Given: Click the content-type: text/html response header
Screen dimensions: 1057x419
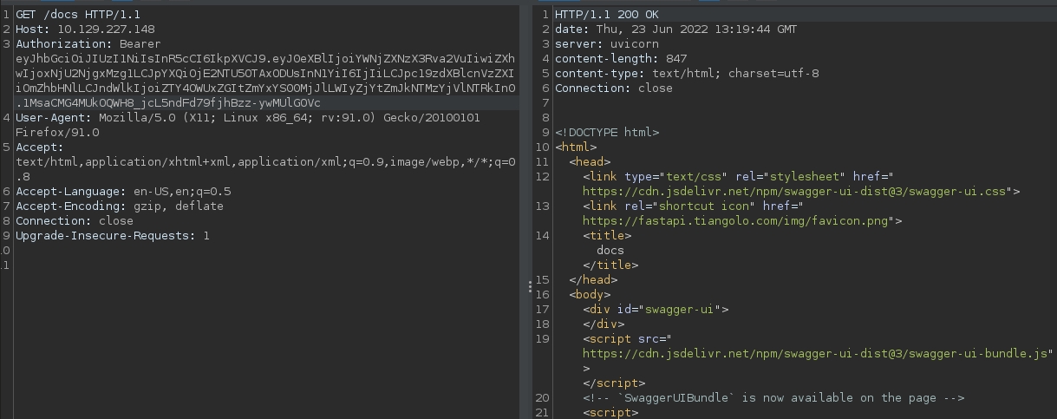Looking at the screenshot, I should click(687, 74).
